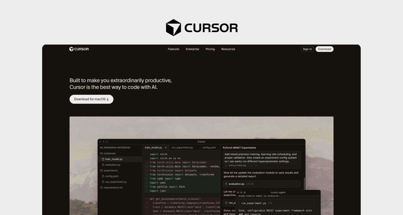
Task: Open run_experiment.py +29 chip in cursor-agent window
Action: pyautogui.click(x=277, y=203)
